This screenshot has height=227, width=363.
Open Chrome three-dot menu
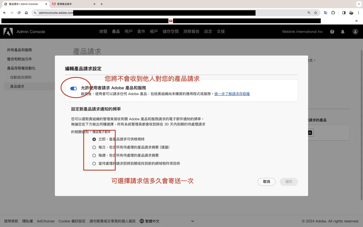pyautogui.click(x=359, y=13)
